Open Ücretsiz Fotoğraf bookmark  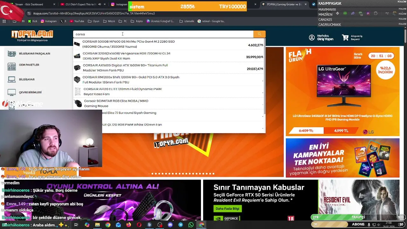tap(161, 21)
